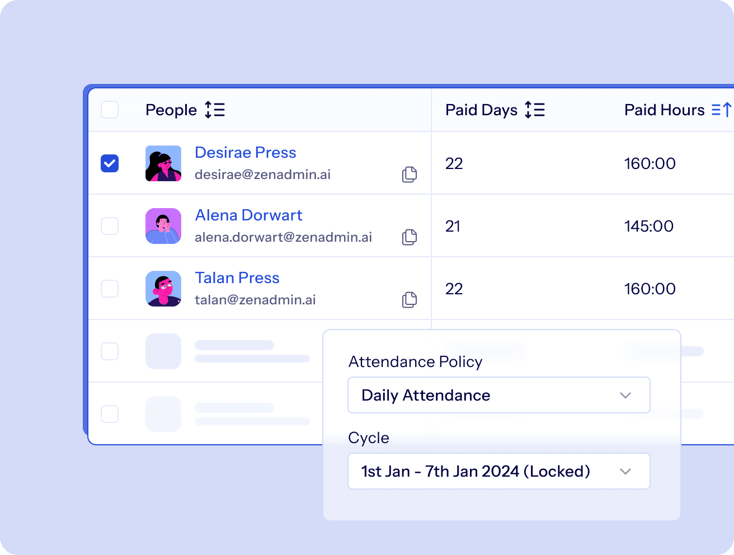Click Desirae Press avatar image

tap(163, 163)
